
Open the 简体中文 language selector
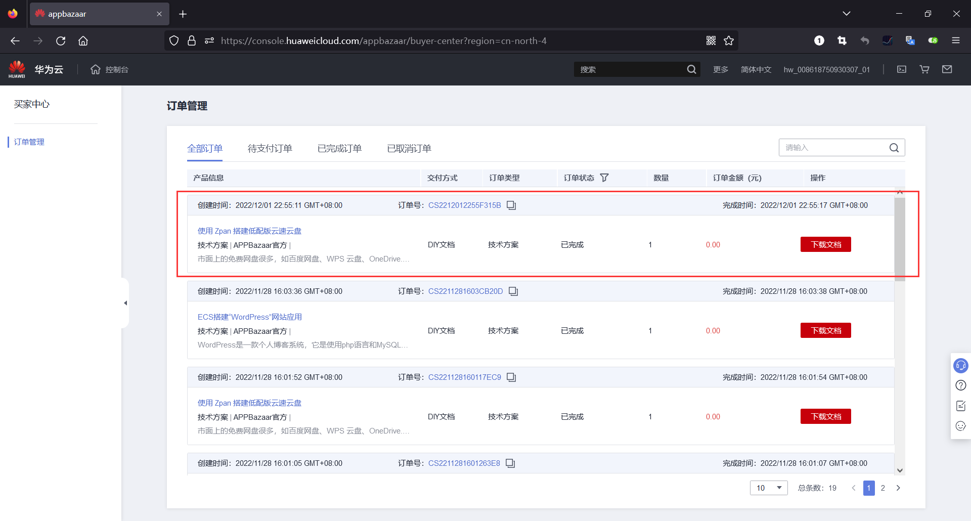point(756,69)
